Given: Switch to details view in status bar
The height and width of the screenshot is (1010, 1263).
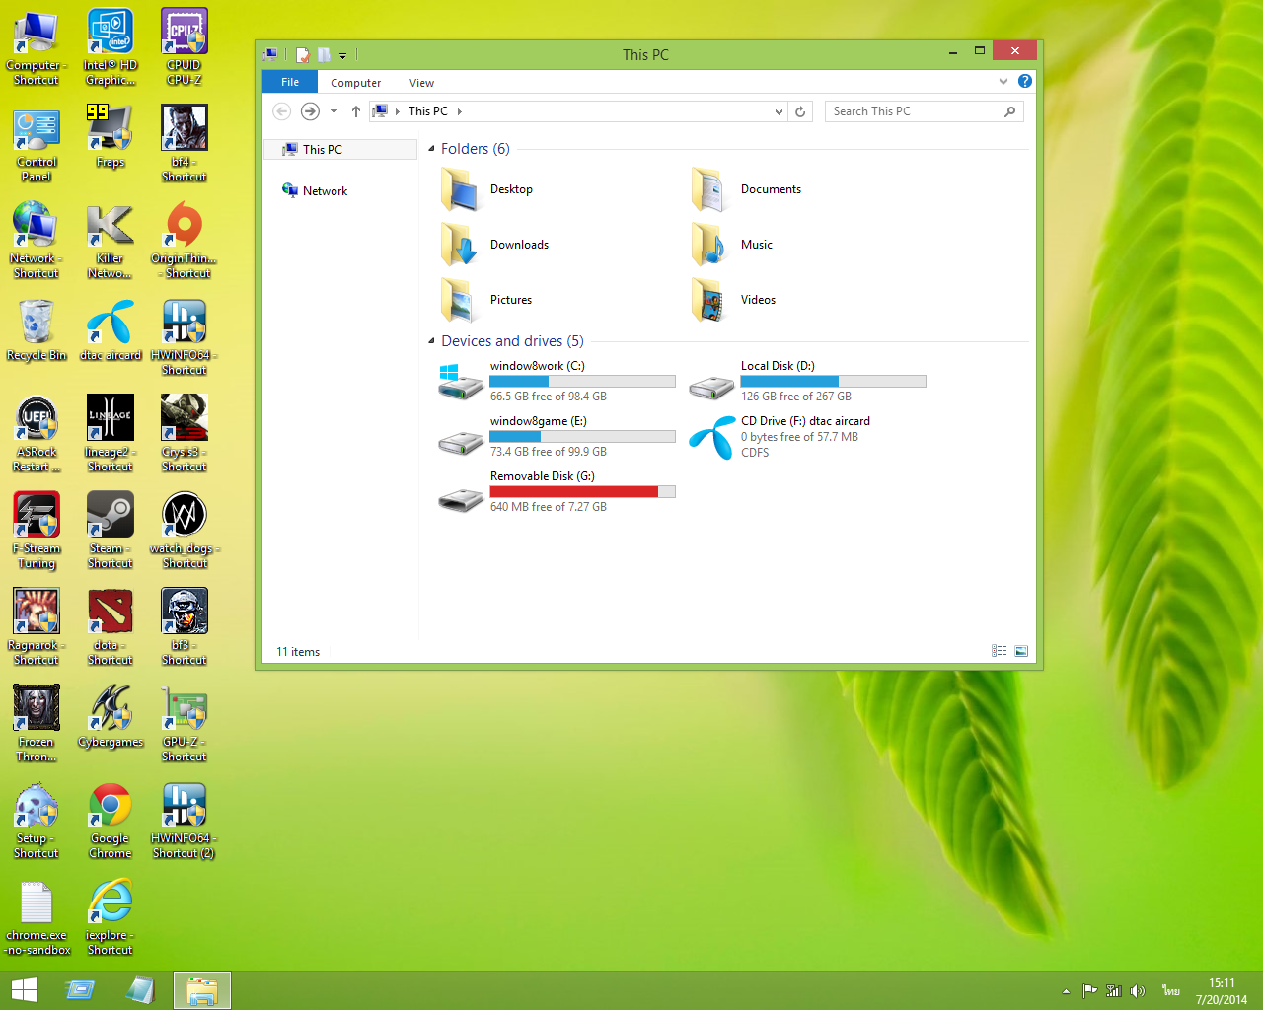Looking at the screenshot, I should (1000, 651).
